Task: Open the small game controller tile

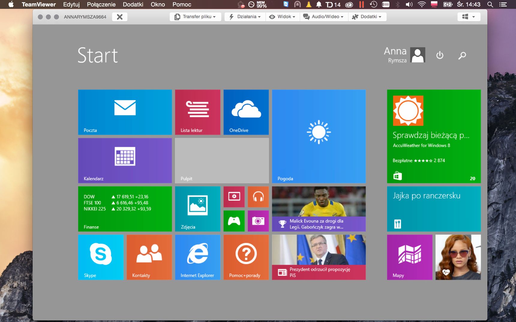Action: 234,221
